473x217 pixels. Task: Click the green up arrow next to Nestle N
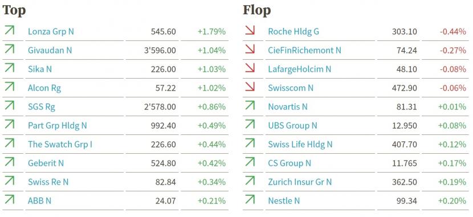(x=250, y=200)
